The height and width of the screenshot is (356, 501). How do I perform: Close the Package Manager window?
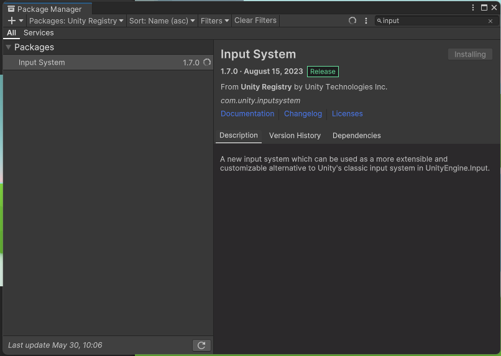point(494,7)
